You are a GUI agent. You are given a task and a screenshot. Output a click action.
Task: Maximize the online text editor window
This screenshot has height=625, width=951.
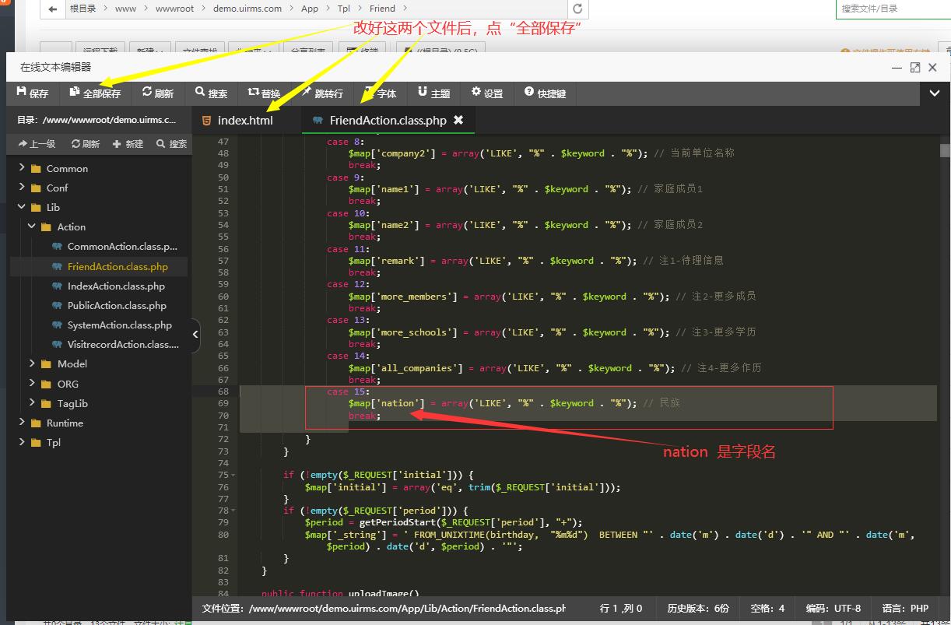point(915,68)
